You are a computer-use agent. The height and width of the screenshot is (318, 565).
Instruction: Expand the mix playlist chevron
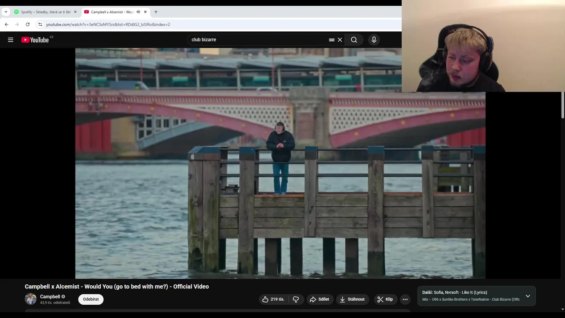528,296
